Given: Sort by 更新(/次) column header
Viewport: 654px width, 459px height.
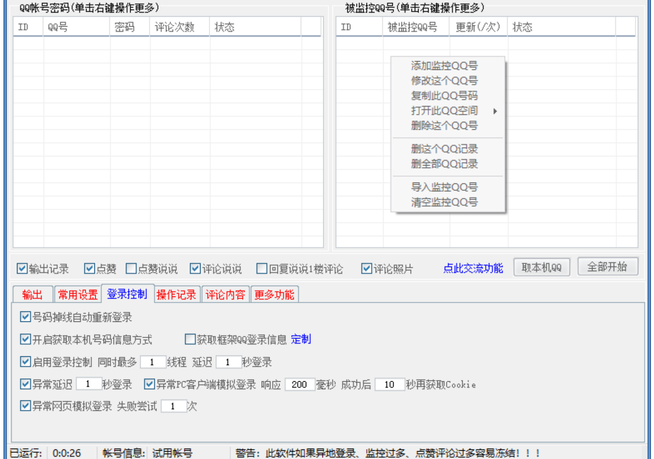Looking at the screenshot, I should (x=479, y=27).
